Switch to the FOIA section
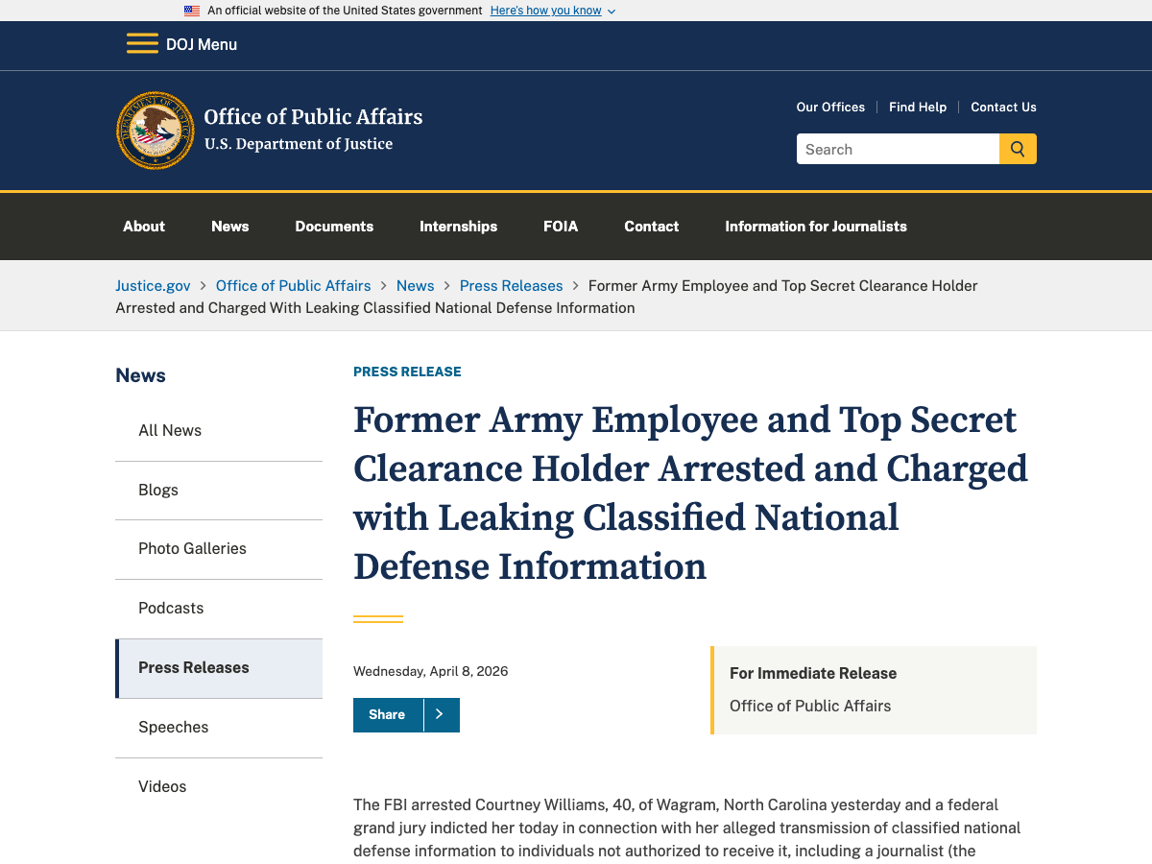 [561, 227]
